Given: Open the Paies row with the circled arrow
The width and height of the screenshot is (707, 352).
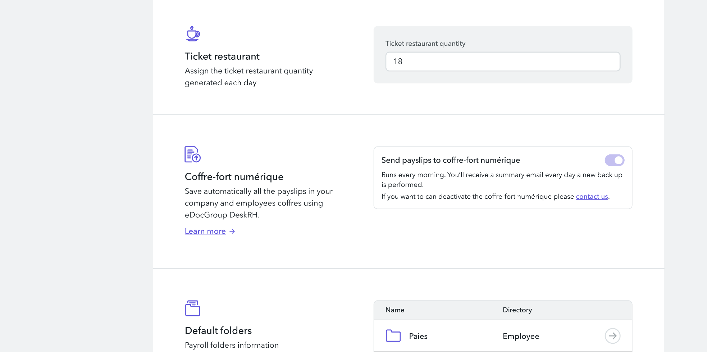Looking at the screenshot, I should 612,336.
